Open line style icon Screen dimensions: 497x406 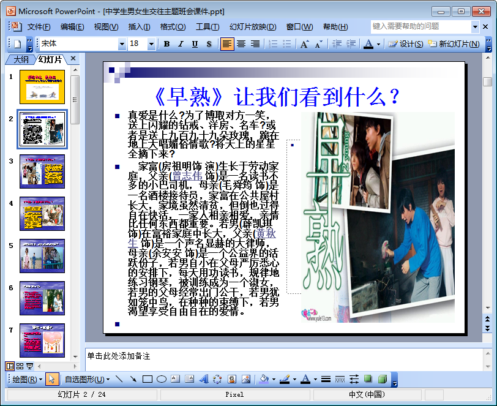click(326, 379)
